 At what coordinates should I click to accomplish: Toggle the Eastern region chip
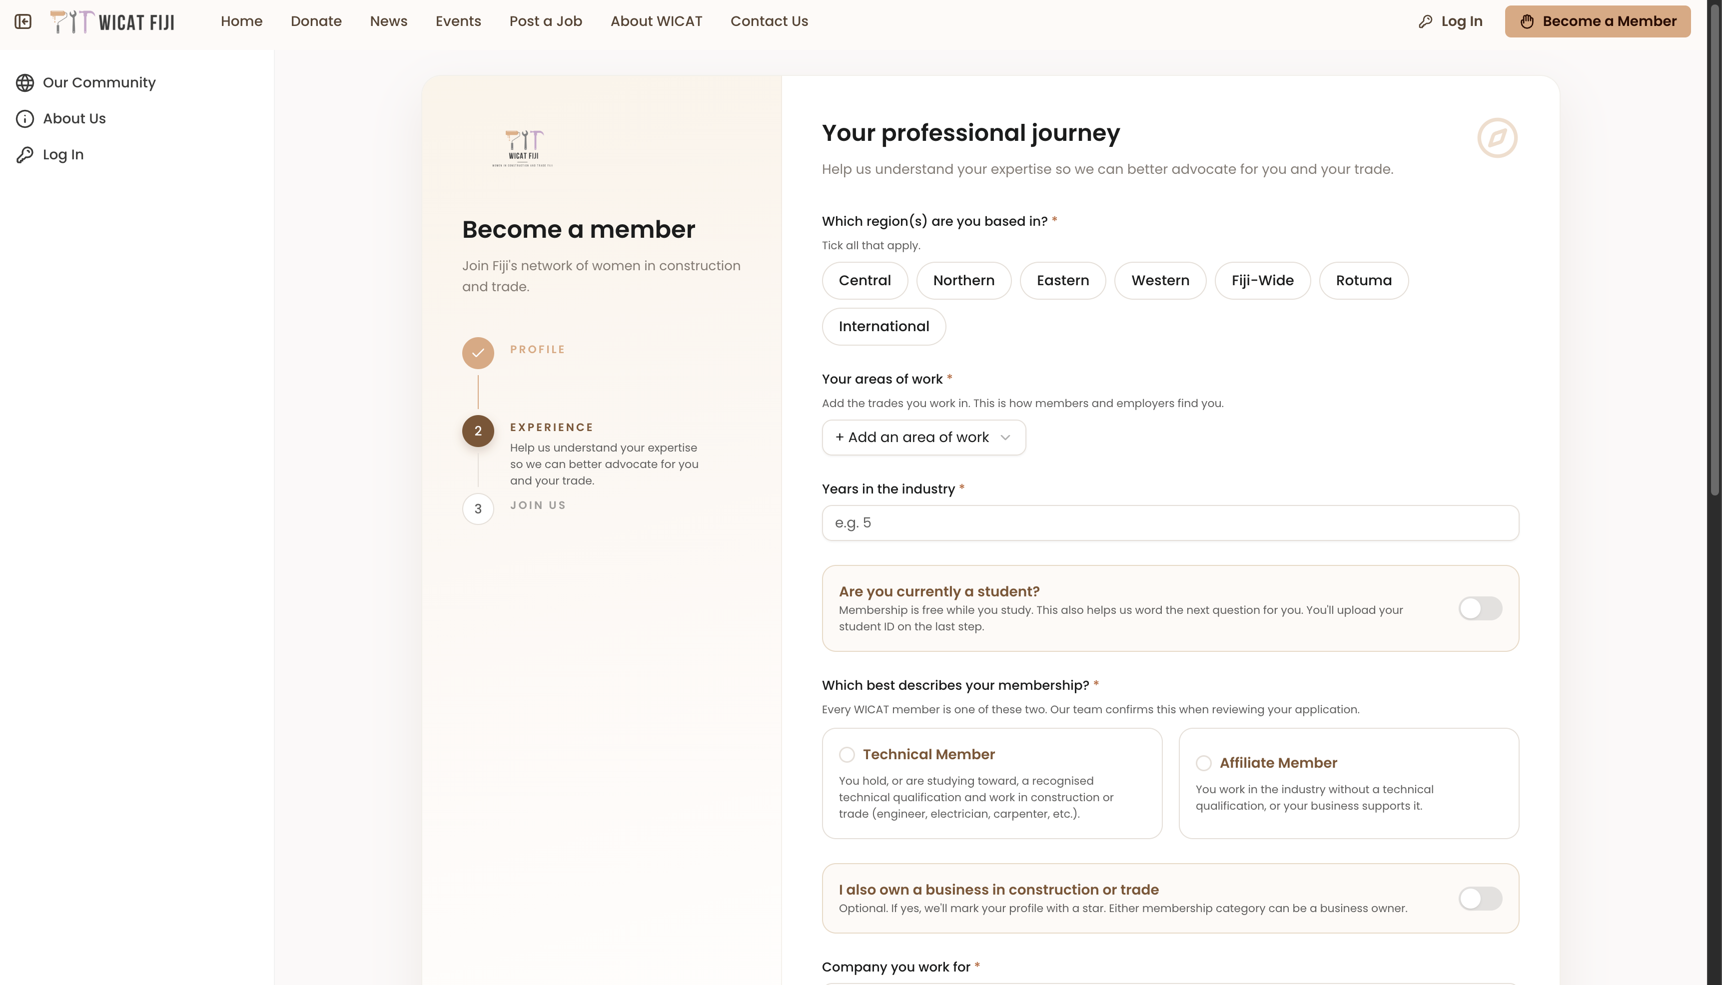pos(1062,281)
